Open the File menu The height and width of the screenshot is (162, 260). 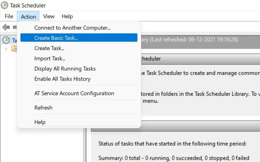9,16
